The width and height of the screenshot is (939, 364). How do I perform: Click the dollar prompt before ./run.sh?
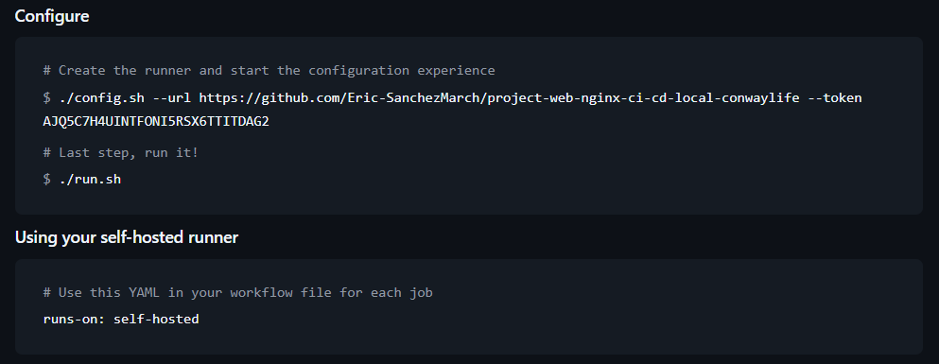(x=46, y=179)
